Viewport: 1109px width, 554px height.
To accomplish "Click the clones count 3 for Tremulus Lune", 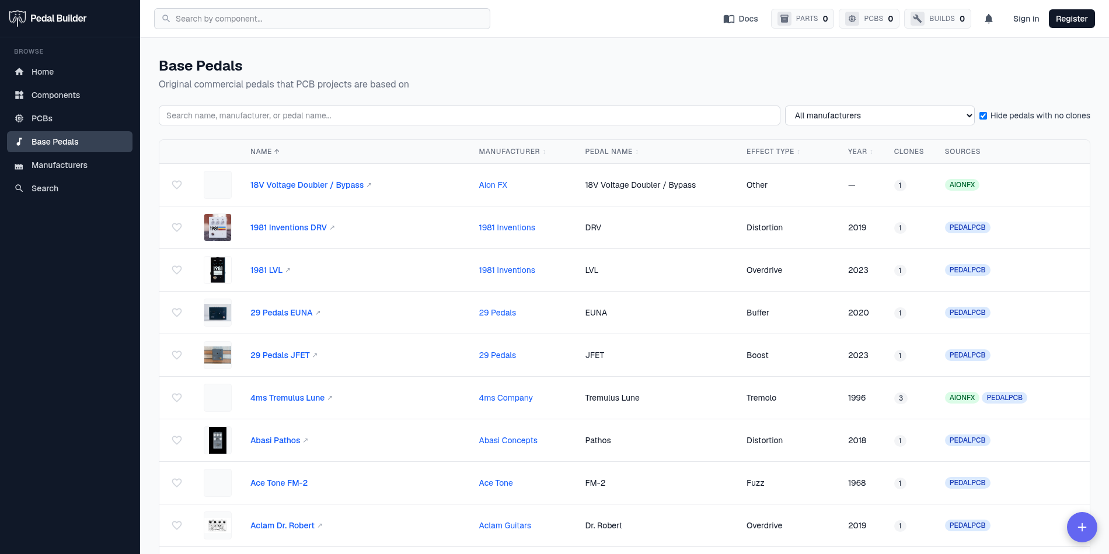I will (x=901, y=398).
